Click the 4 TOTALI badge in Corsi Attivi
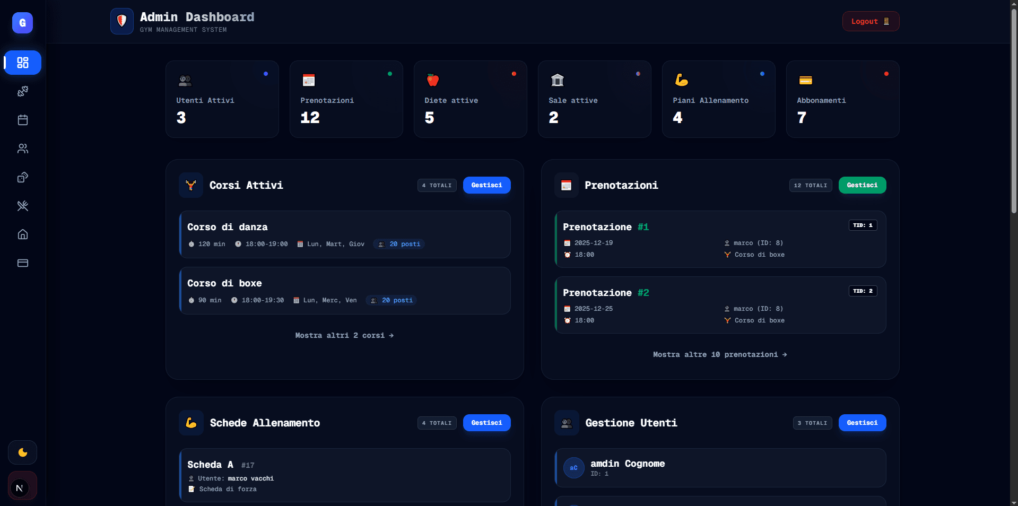This screenshot has width=1018, height=506. 437,186
